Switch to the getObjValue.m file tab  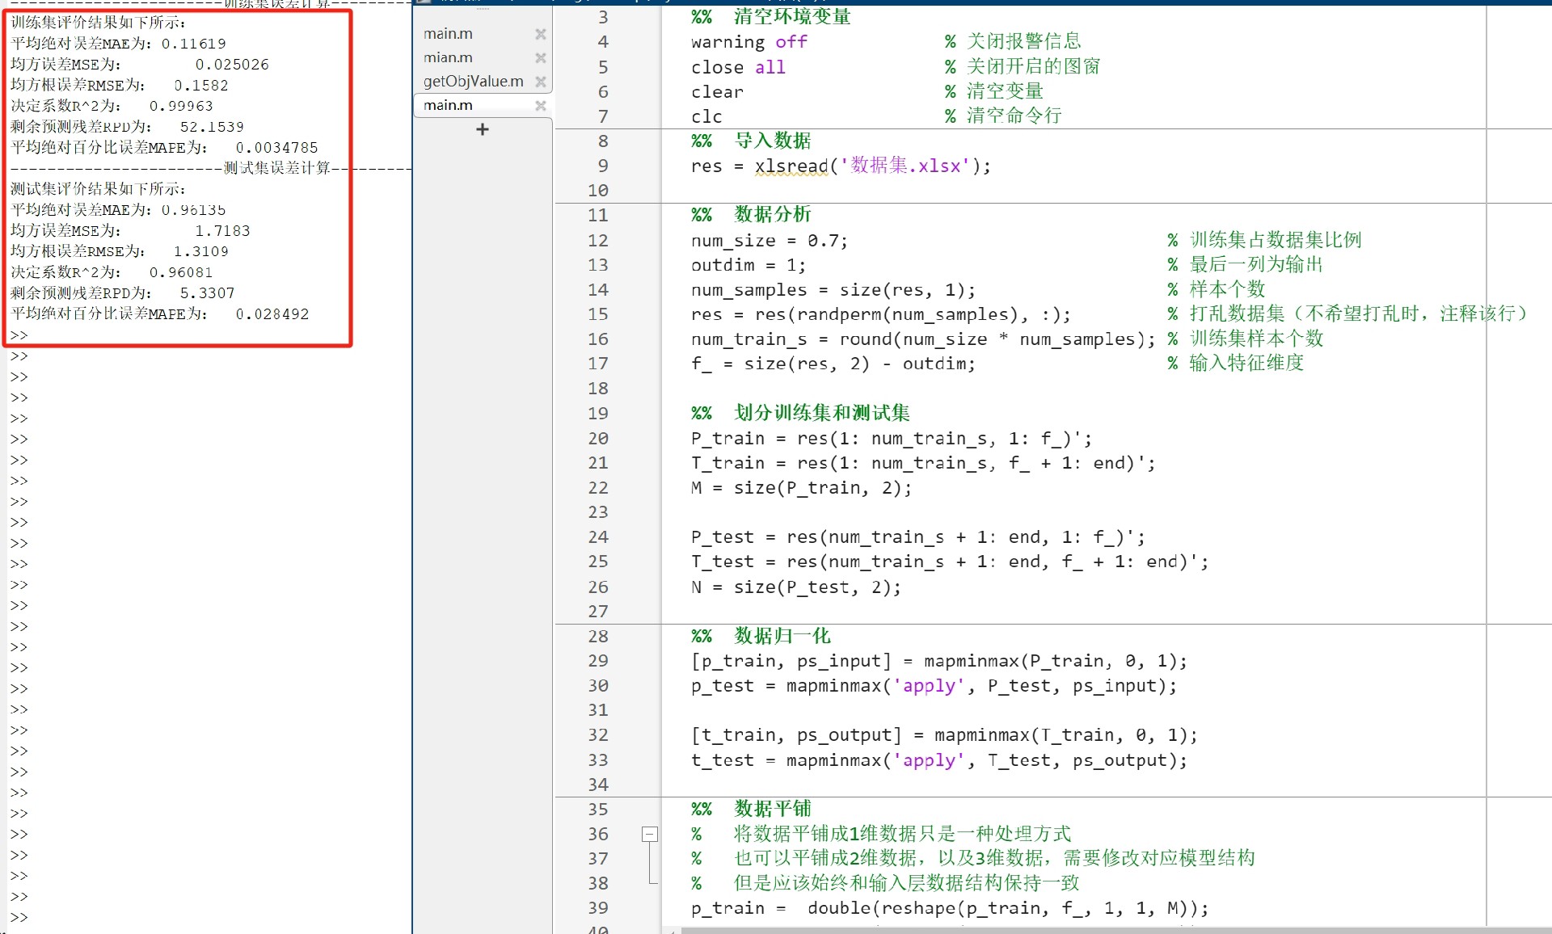click(473, 82)
